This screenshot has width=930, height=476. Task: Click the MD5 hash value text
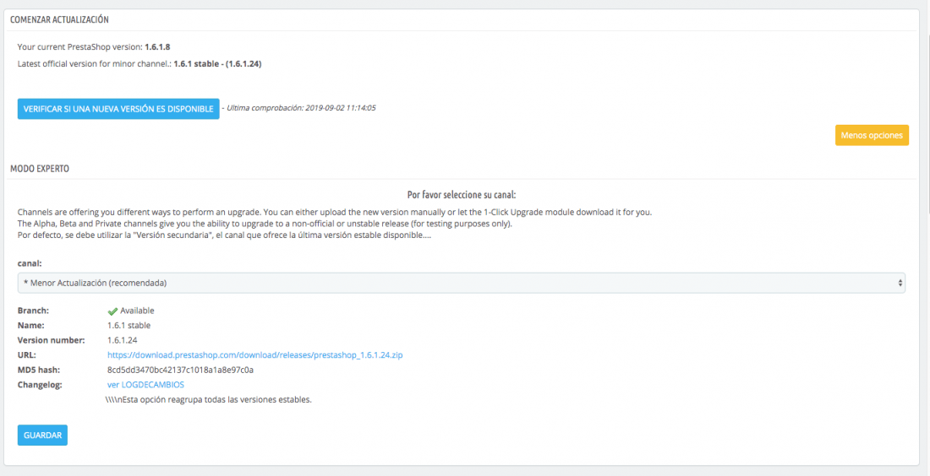pos(180,370)
